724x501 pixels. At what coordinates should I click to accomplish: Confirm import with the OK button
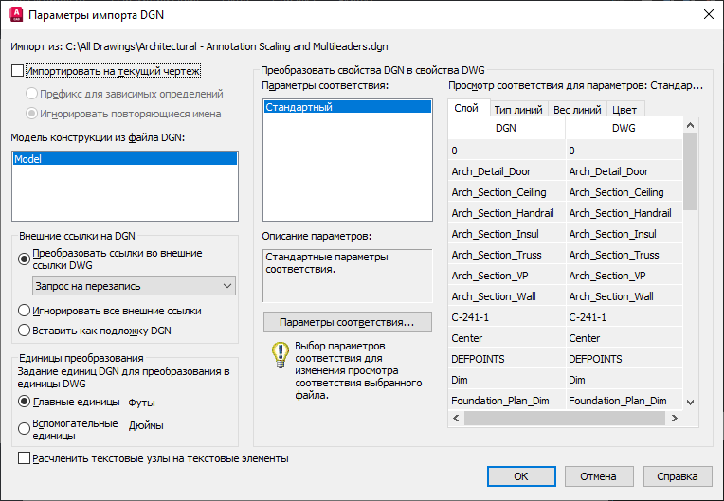click(521, 476)
